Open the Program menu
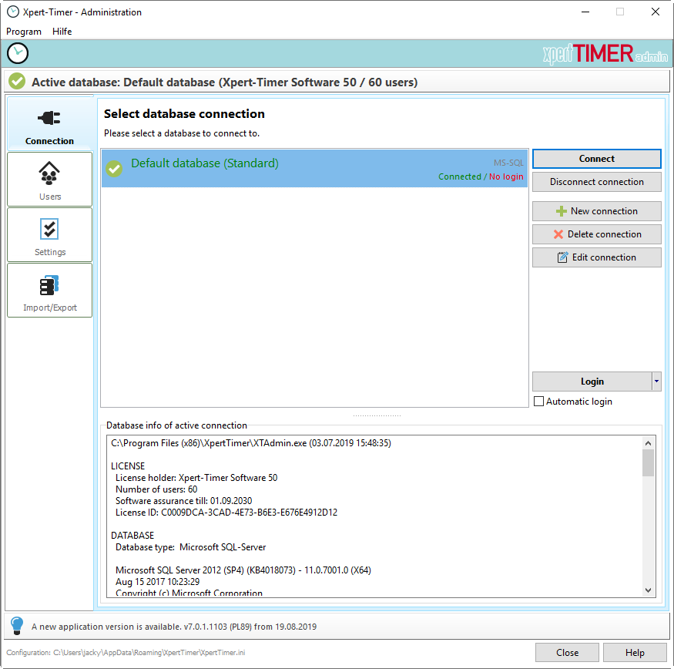The width and height of the screenshot is (674, 669). [24, 32]
